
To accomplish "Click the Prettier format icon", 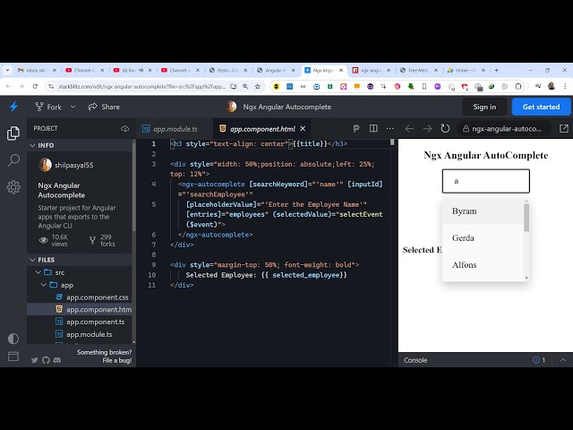I will pos(356,129).
